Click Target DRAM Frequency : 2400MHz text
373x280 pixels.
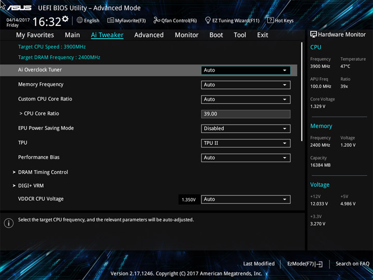(59, 58)
